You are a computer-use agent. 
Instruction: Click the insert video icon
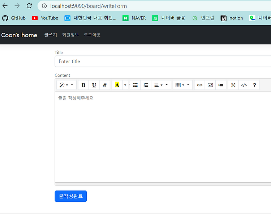coord(221,85)
